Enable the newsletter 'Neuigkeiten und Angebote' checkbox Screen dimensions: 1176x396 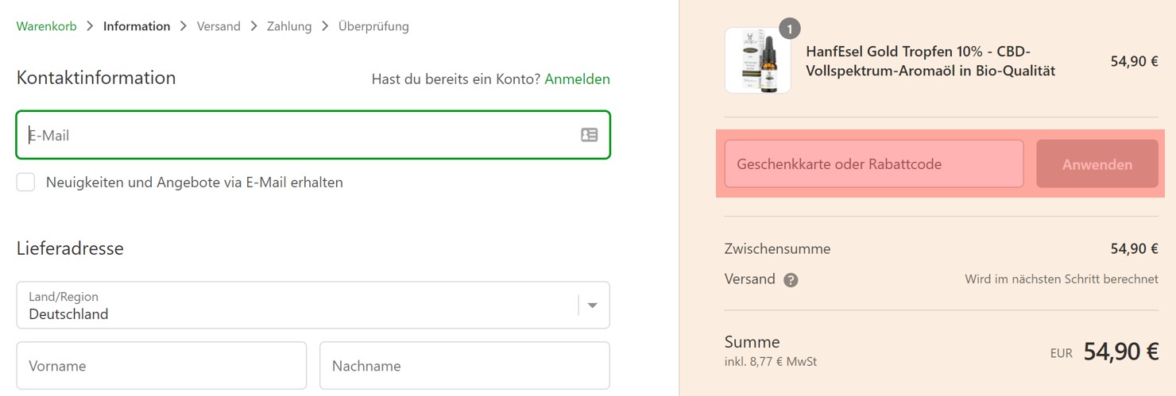pos(26,183)
